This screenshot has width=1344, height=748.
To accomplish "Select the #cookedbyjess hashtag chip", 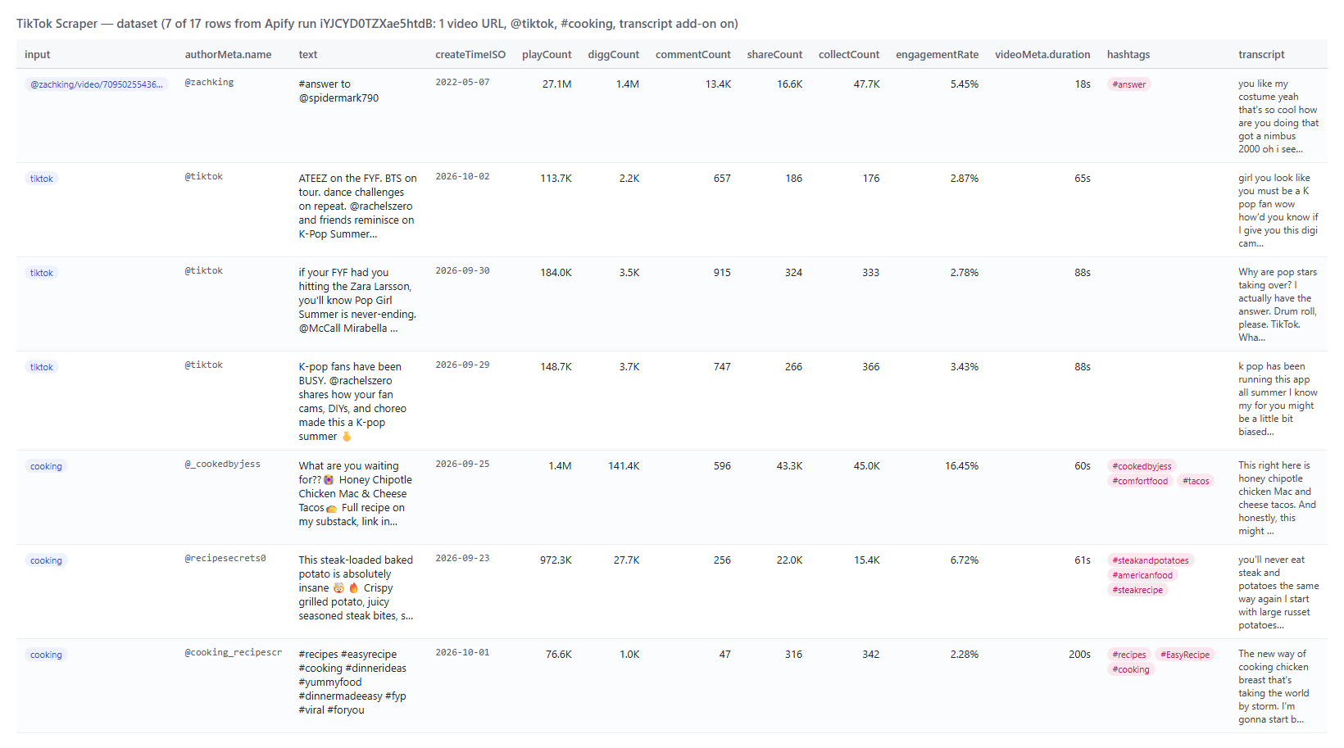I will tap(1142, 466).
